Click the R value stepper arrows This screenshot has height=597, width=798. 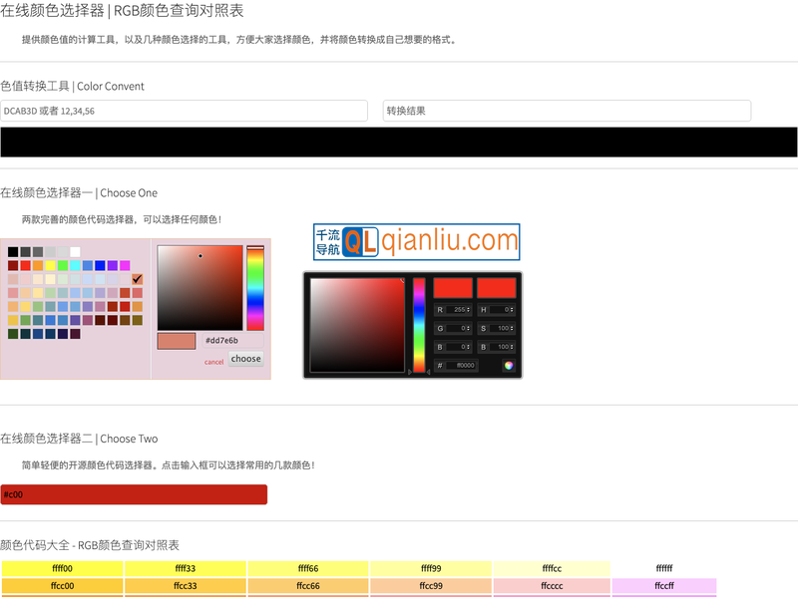tap(468, 310)
